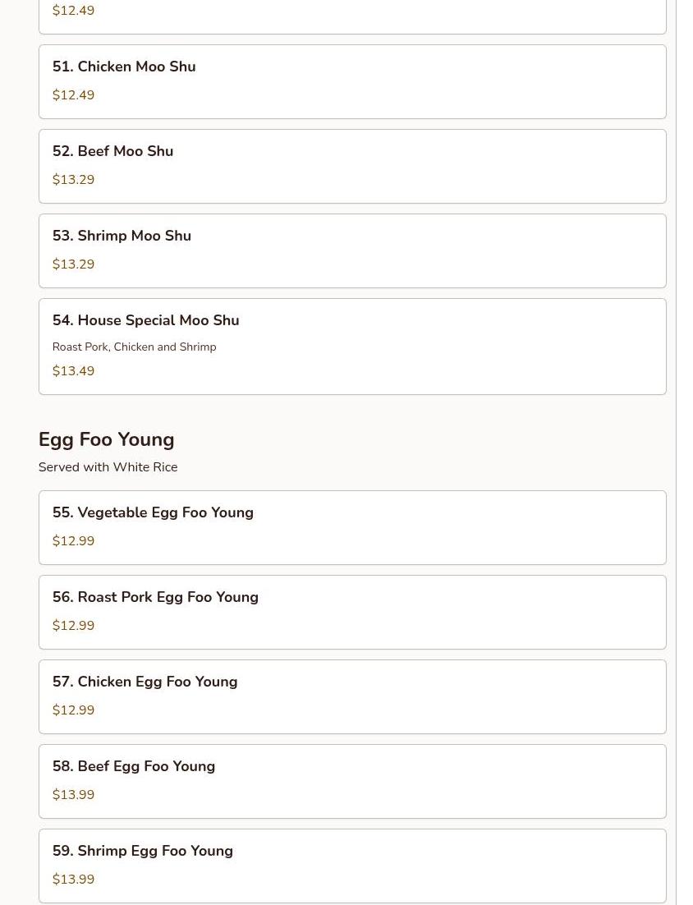Click the Egg Foo Young section heading
Screen dimensions: 693x905
pyautogui.click(x=106, y=440)
